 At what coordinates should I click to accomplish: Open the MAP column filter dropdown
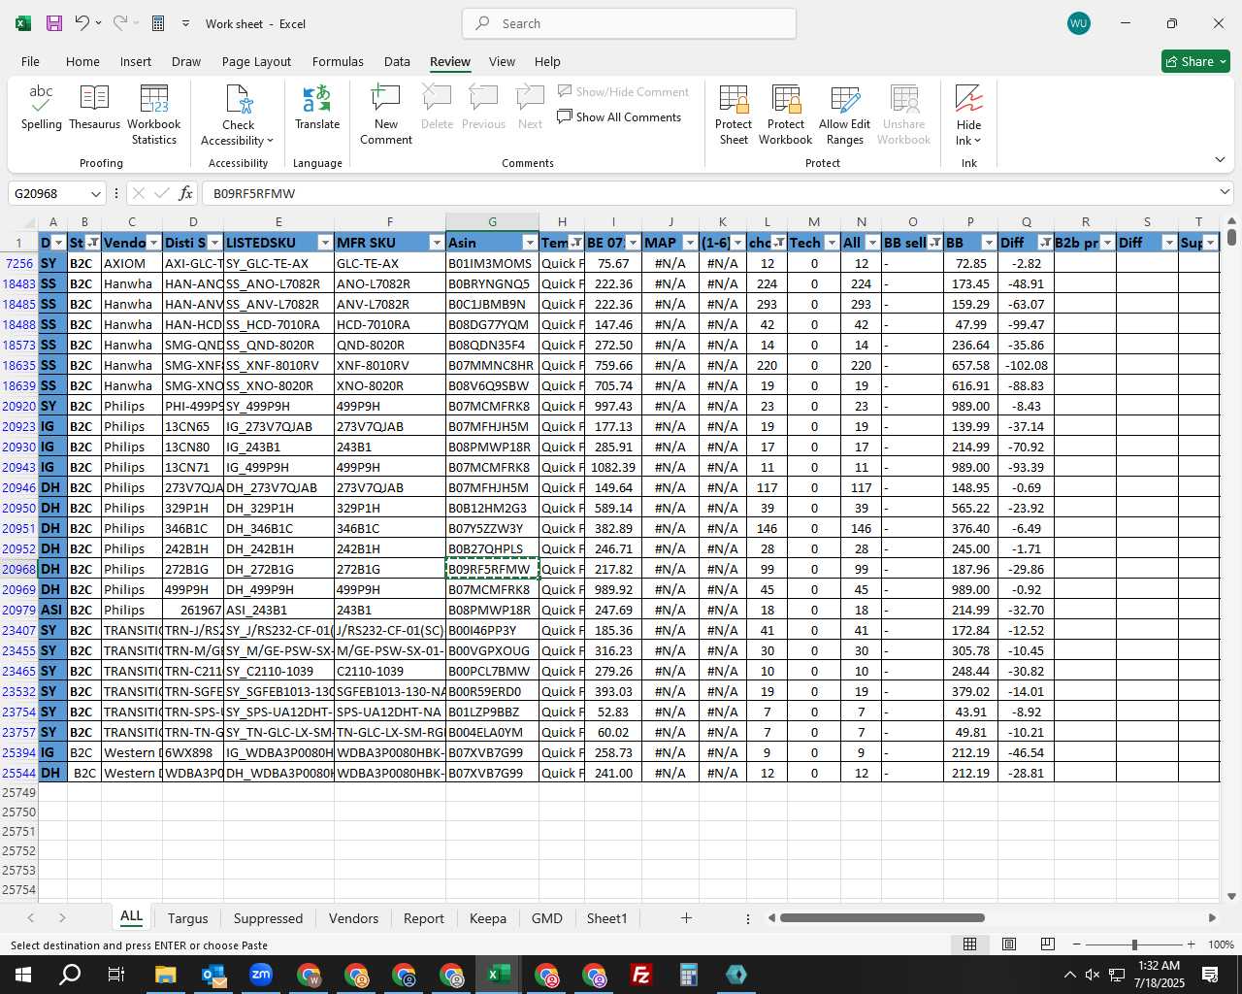pyautogui.click(x=690, y=243)
